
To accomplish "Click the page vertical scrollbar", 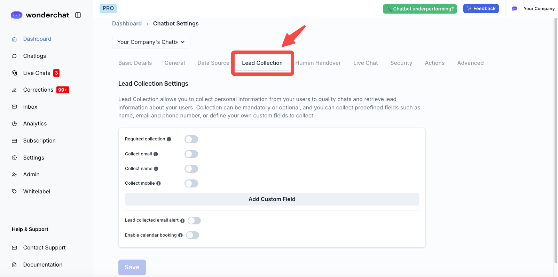I will (556, 139).
